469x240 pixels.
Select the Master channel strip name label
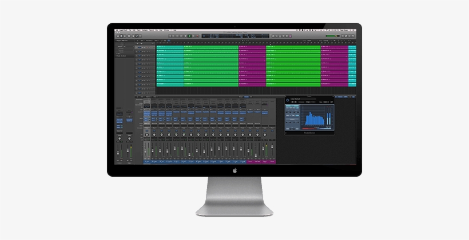(x=272, y=161)
